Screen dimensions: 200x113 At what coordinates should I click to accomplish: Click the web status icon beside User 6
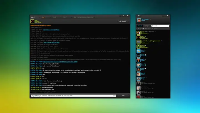pyautogui.click(x=145, y=56)
